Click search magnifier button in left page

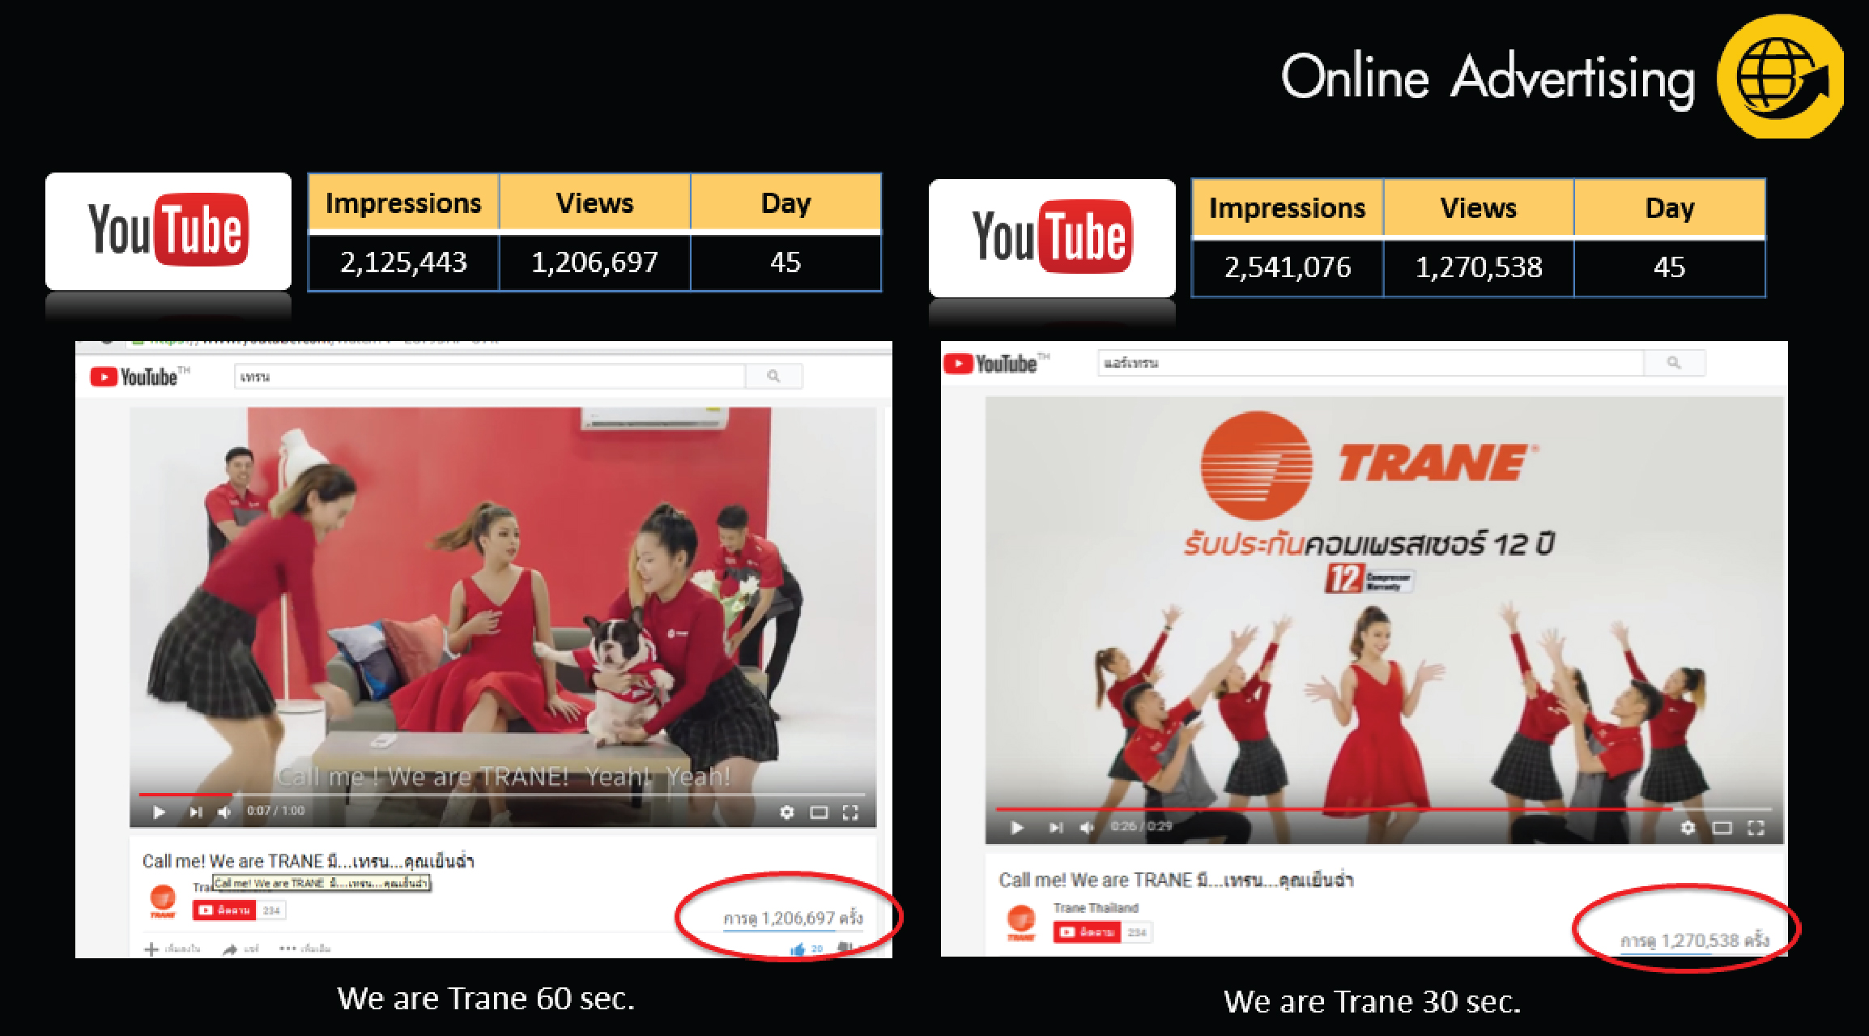[774, 376]
